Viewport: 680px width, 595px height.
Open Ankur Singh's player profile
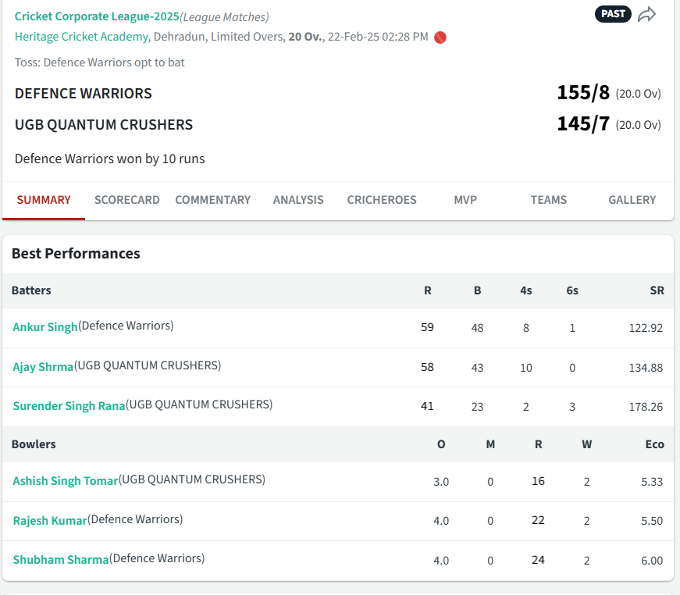point(45,327)
